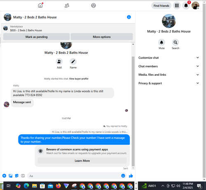
Task: Search in conversation with magnifier icon
Action: 176,42
